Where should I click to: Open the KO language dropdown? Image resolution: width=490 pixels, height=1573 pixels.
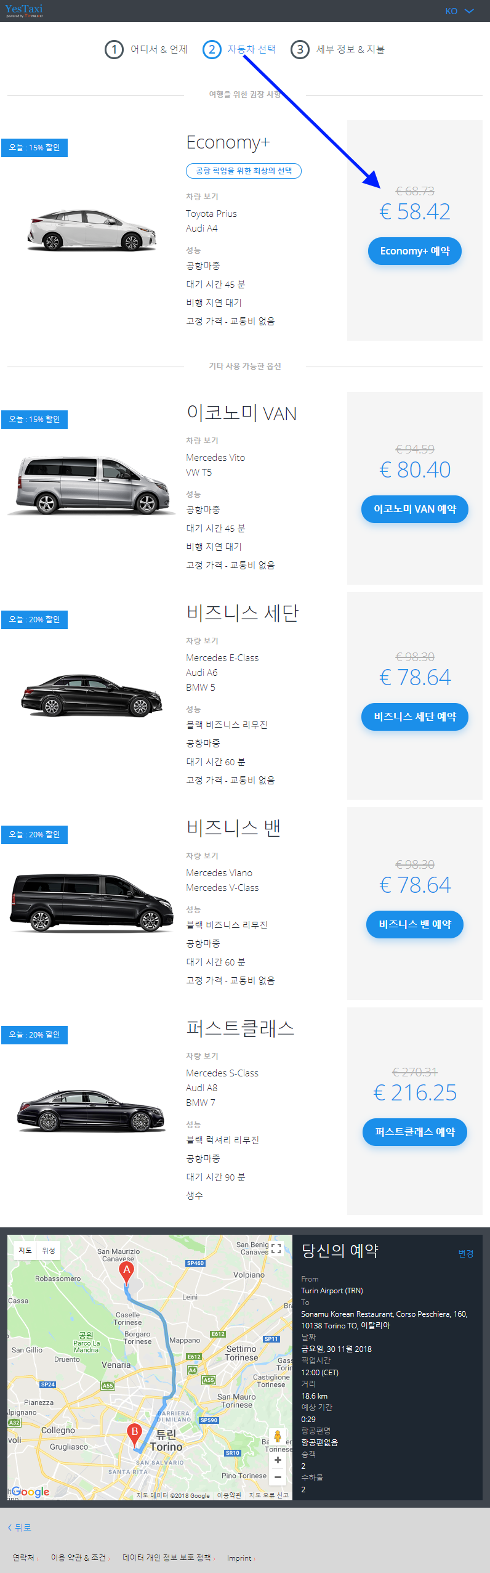point(459,11)
